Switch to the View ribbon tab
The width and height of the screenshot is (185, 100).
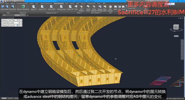click(37, 3)
